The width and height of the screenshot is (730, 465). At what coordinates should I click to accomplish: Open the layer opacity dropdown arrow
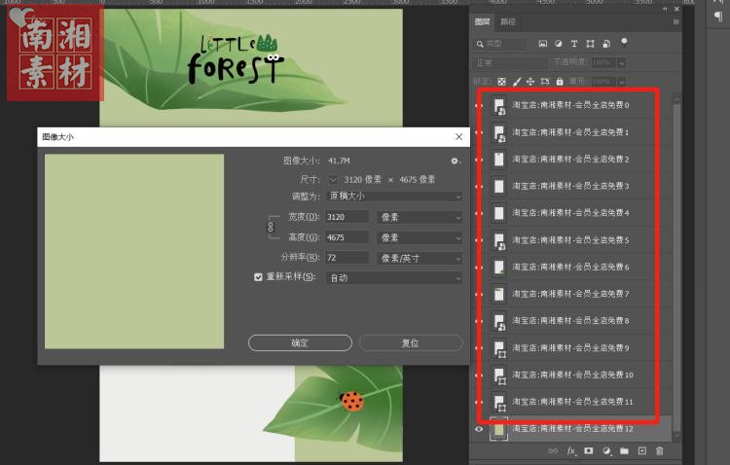(622, 62)
